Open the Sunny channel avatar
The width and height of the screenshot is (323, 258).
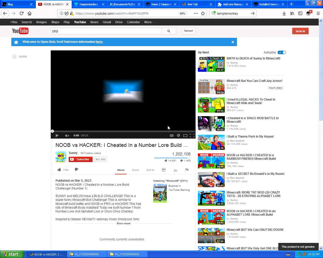(x=61, y=157)
